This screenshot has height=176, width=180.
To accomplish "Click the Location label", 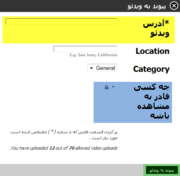I will coord(152,51).
